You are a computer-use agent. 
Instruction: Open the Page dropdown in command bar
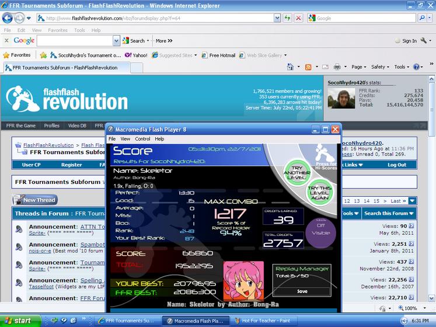(359, 67)
